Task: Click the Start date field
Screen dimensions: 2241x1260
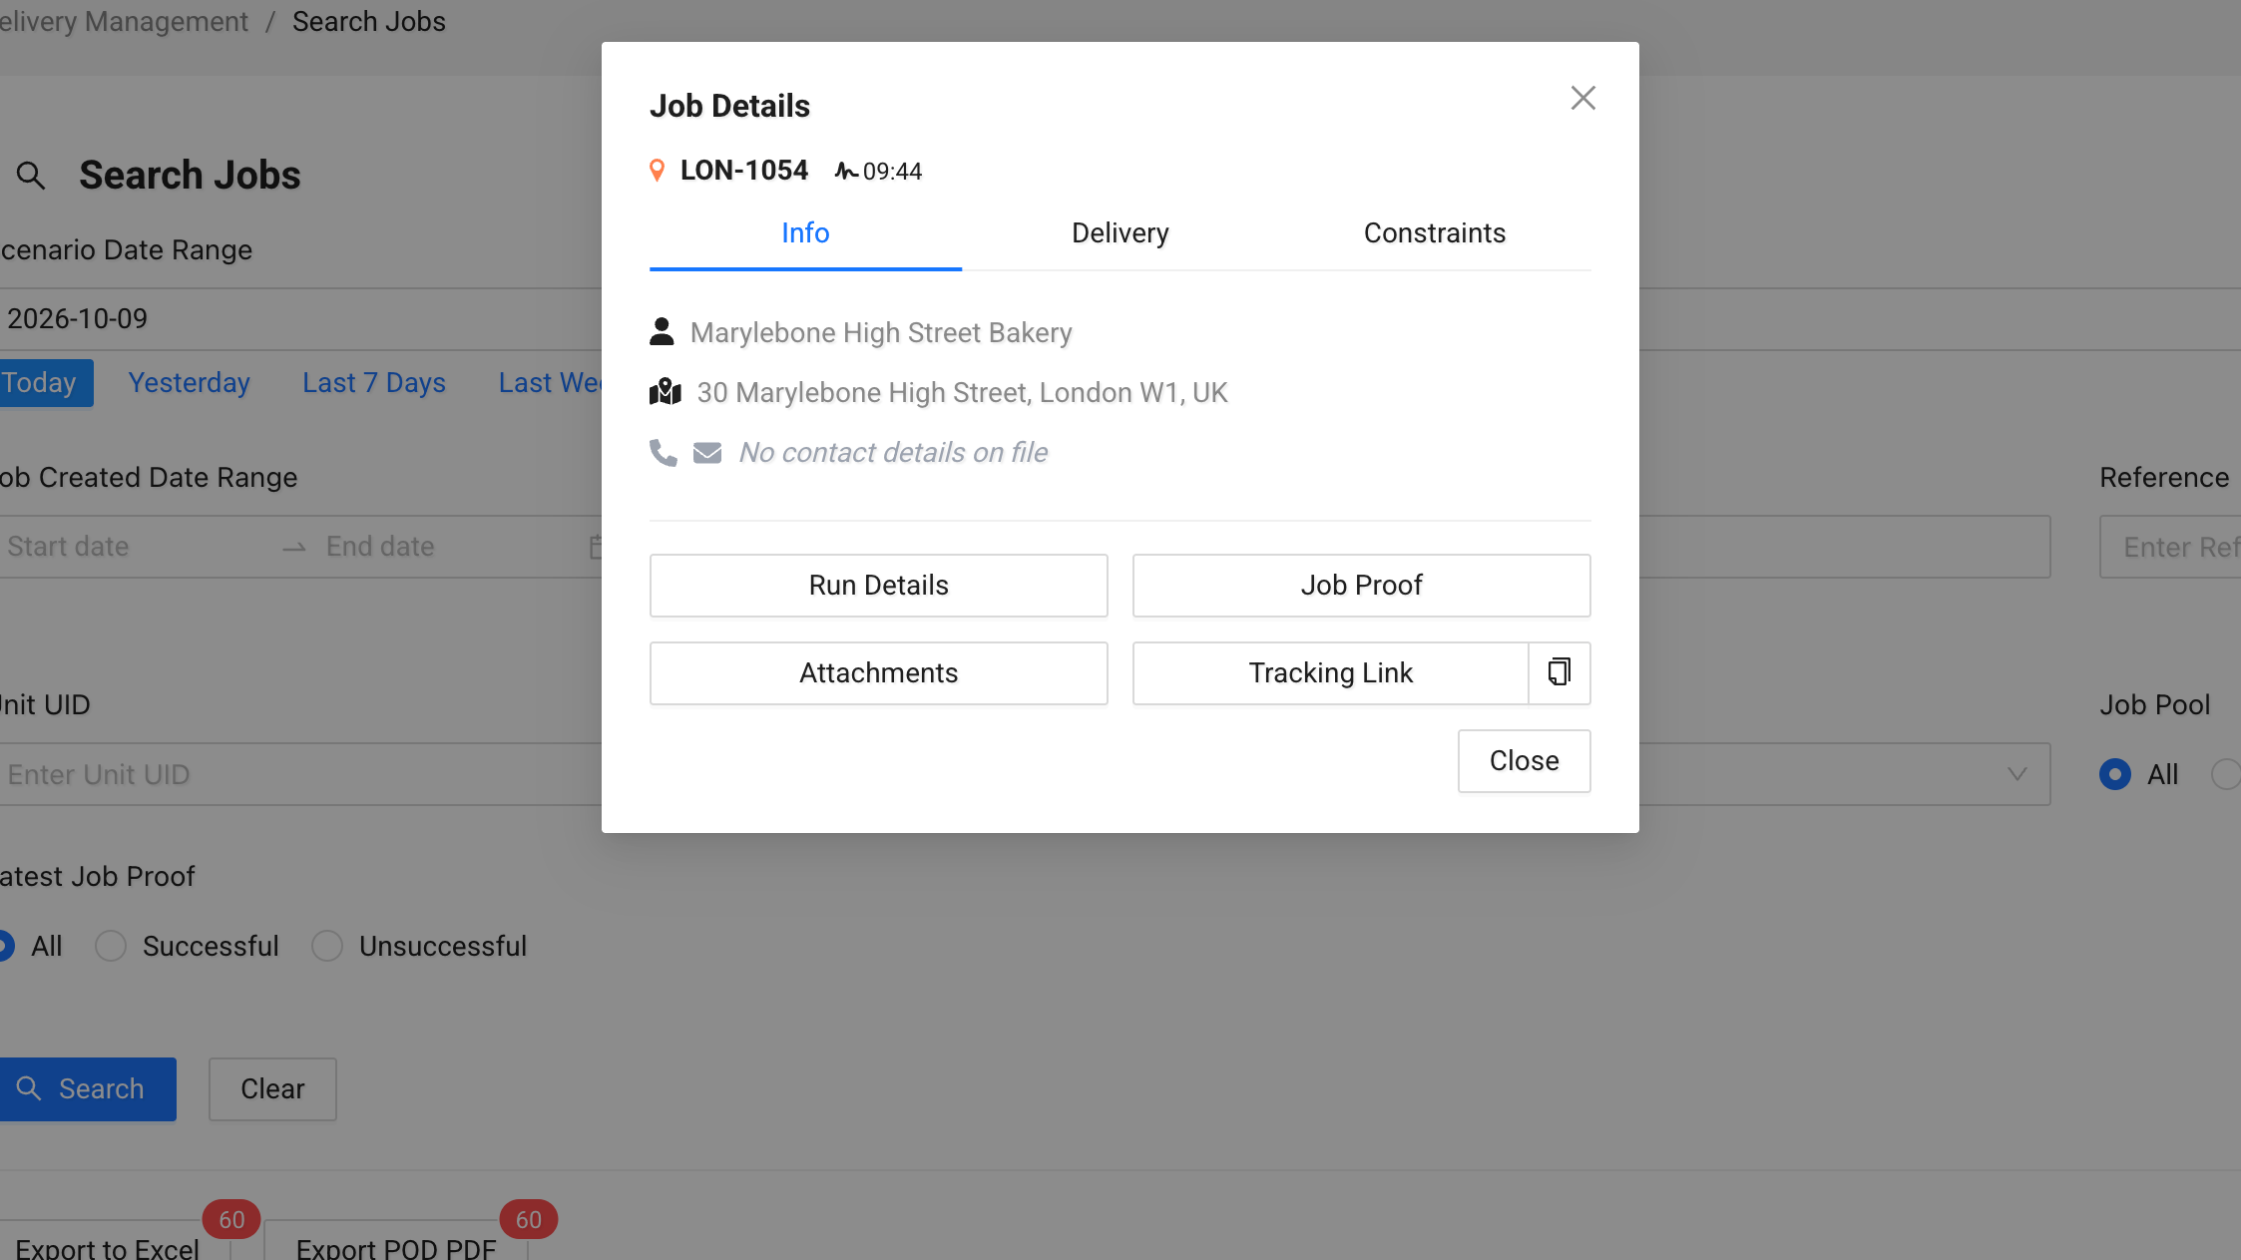Action: tap(135, 547)
